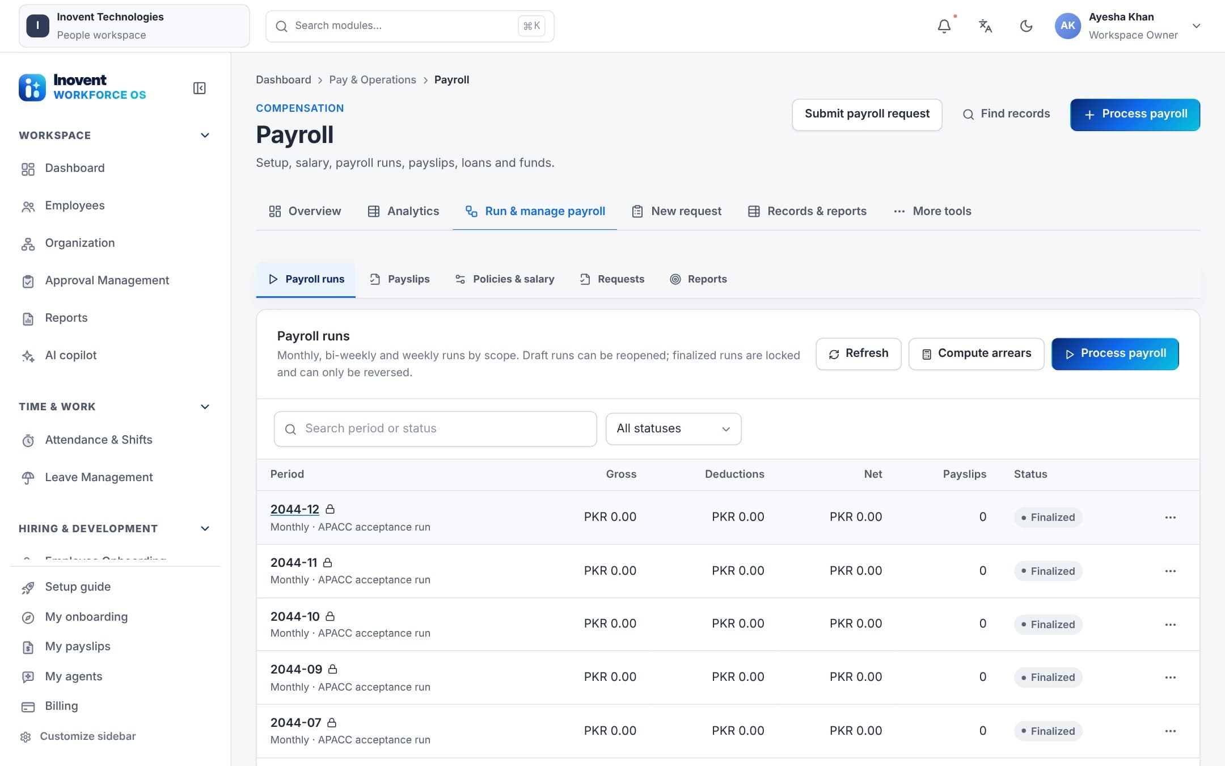
Task: Open the Inovent Technologies workspace switcher
Action: [x=134, y=26]
